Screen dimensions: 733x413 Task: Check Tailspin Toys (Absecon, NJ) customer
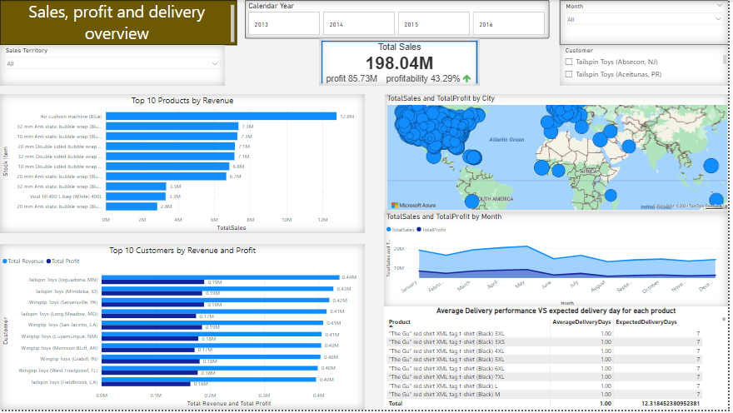569,62
